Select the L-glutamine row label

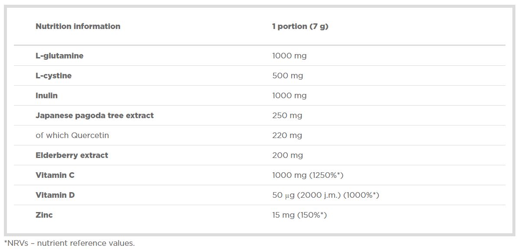(59, 56)
